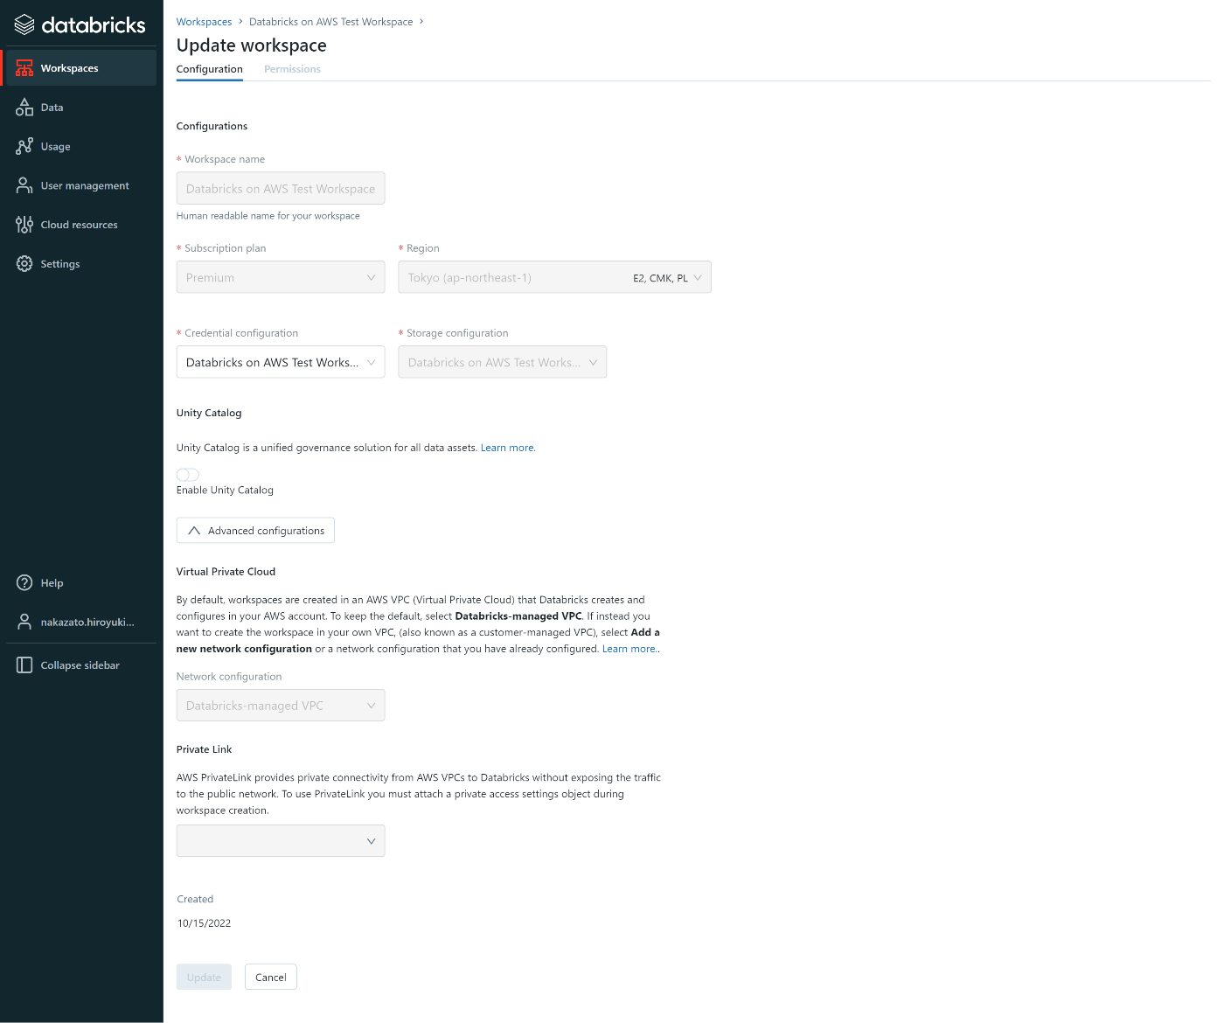Click 'Human readable name for your workspace' hint

[x=268, y=216]
